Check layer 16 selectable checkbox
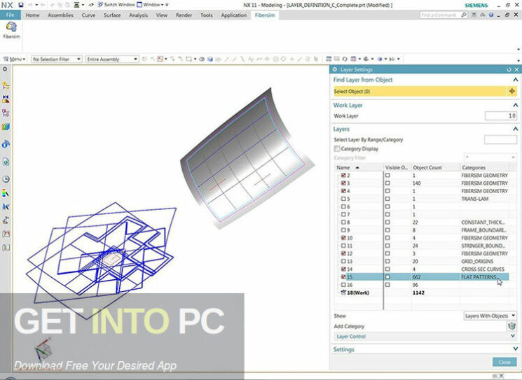 343,285
